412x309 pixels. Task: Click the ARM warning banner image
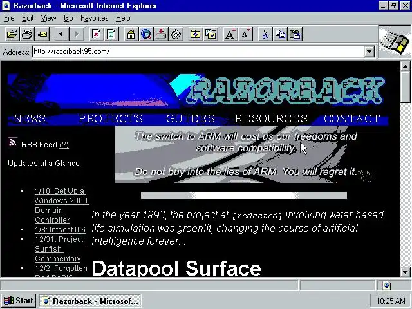[x=245, y=154]
